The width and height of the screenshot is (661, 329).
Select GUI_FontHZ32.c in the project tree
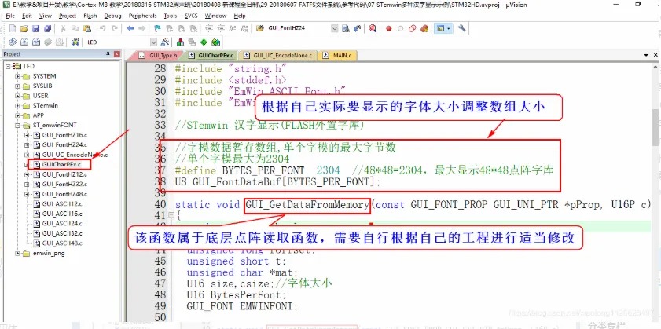pos(64,184)
